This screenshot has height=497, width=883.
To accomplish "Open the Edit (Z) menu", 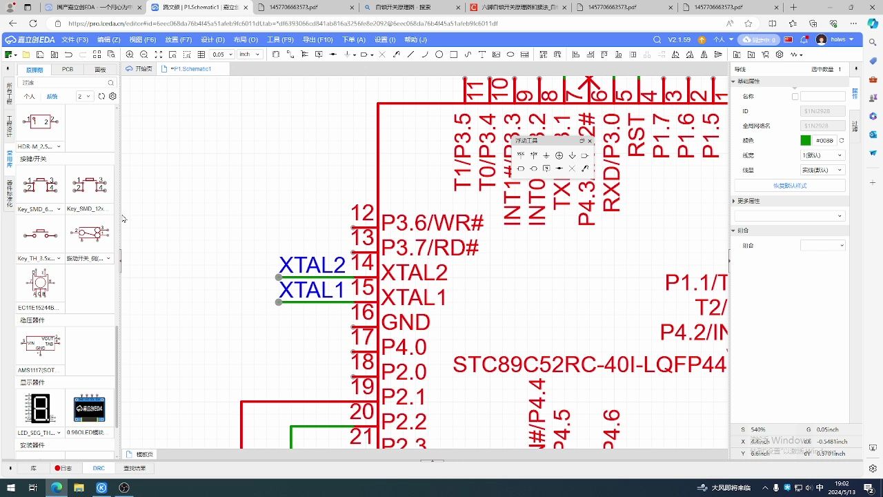I will tap(108, 39).
